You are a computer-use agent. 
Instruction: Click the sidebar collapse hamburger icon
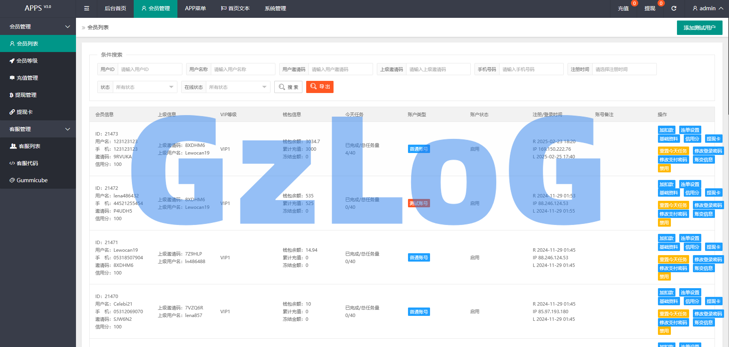point(87,8)
